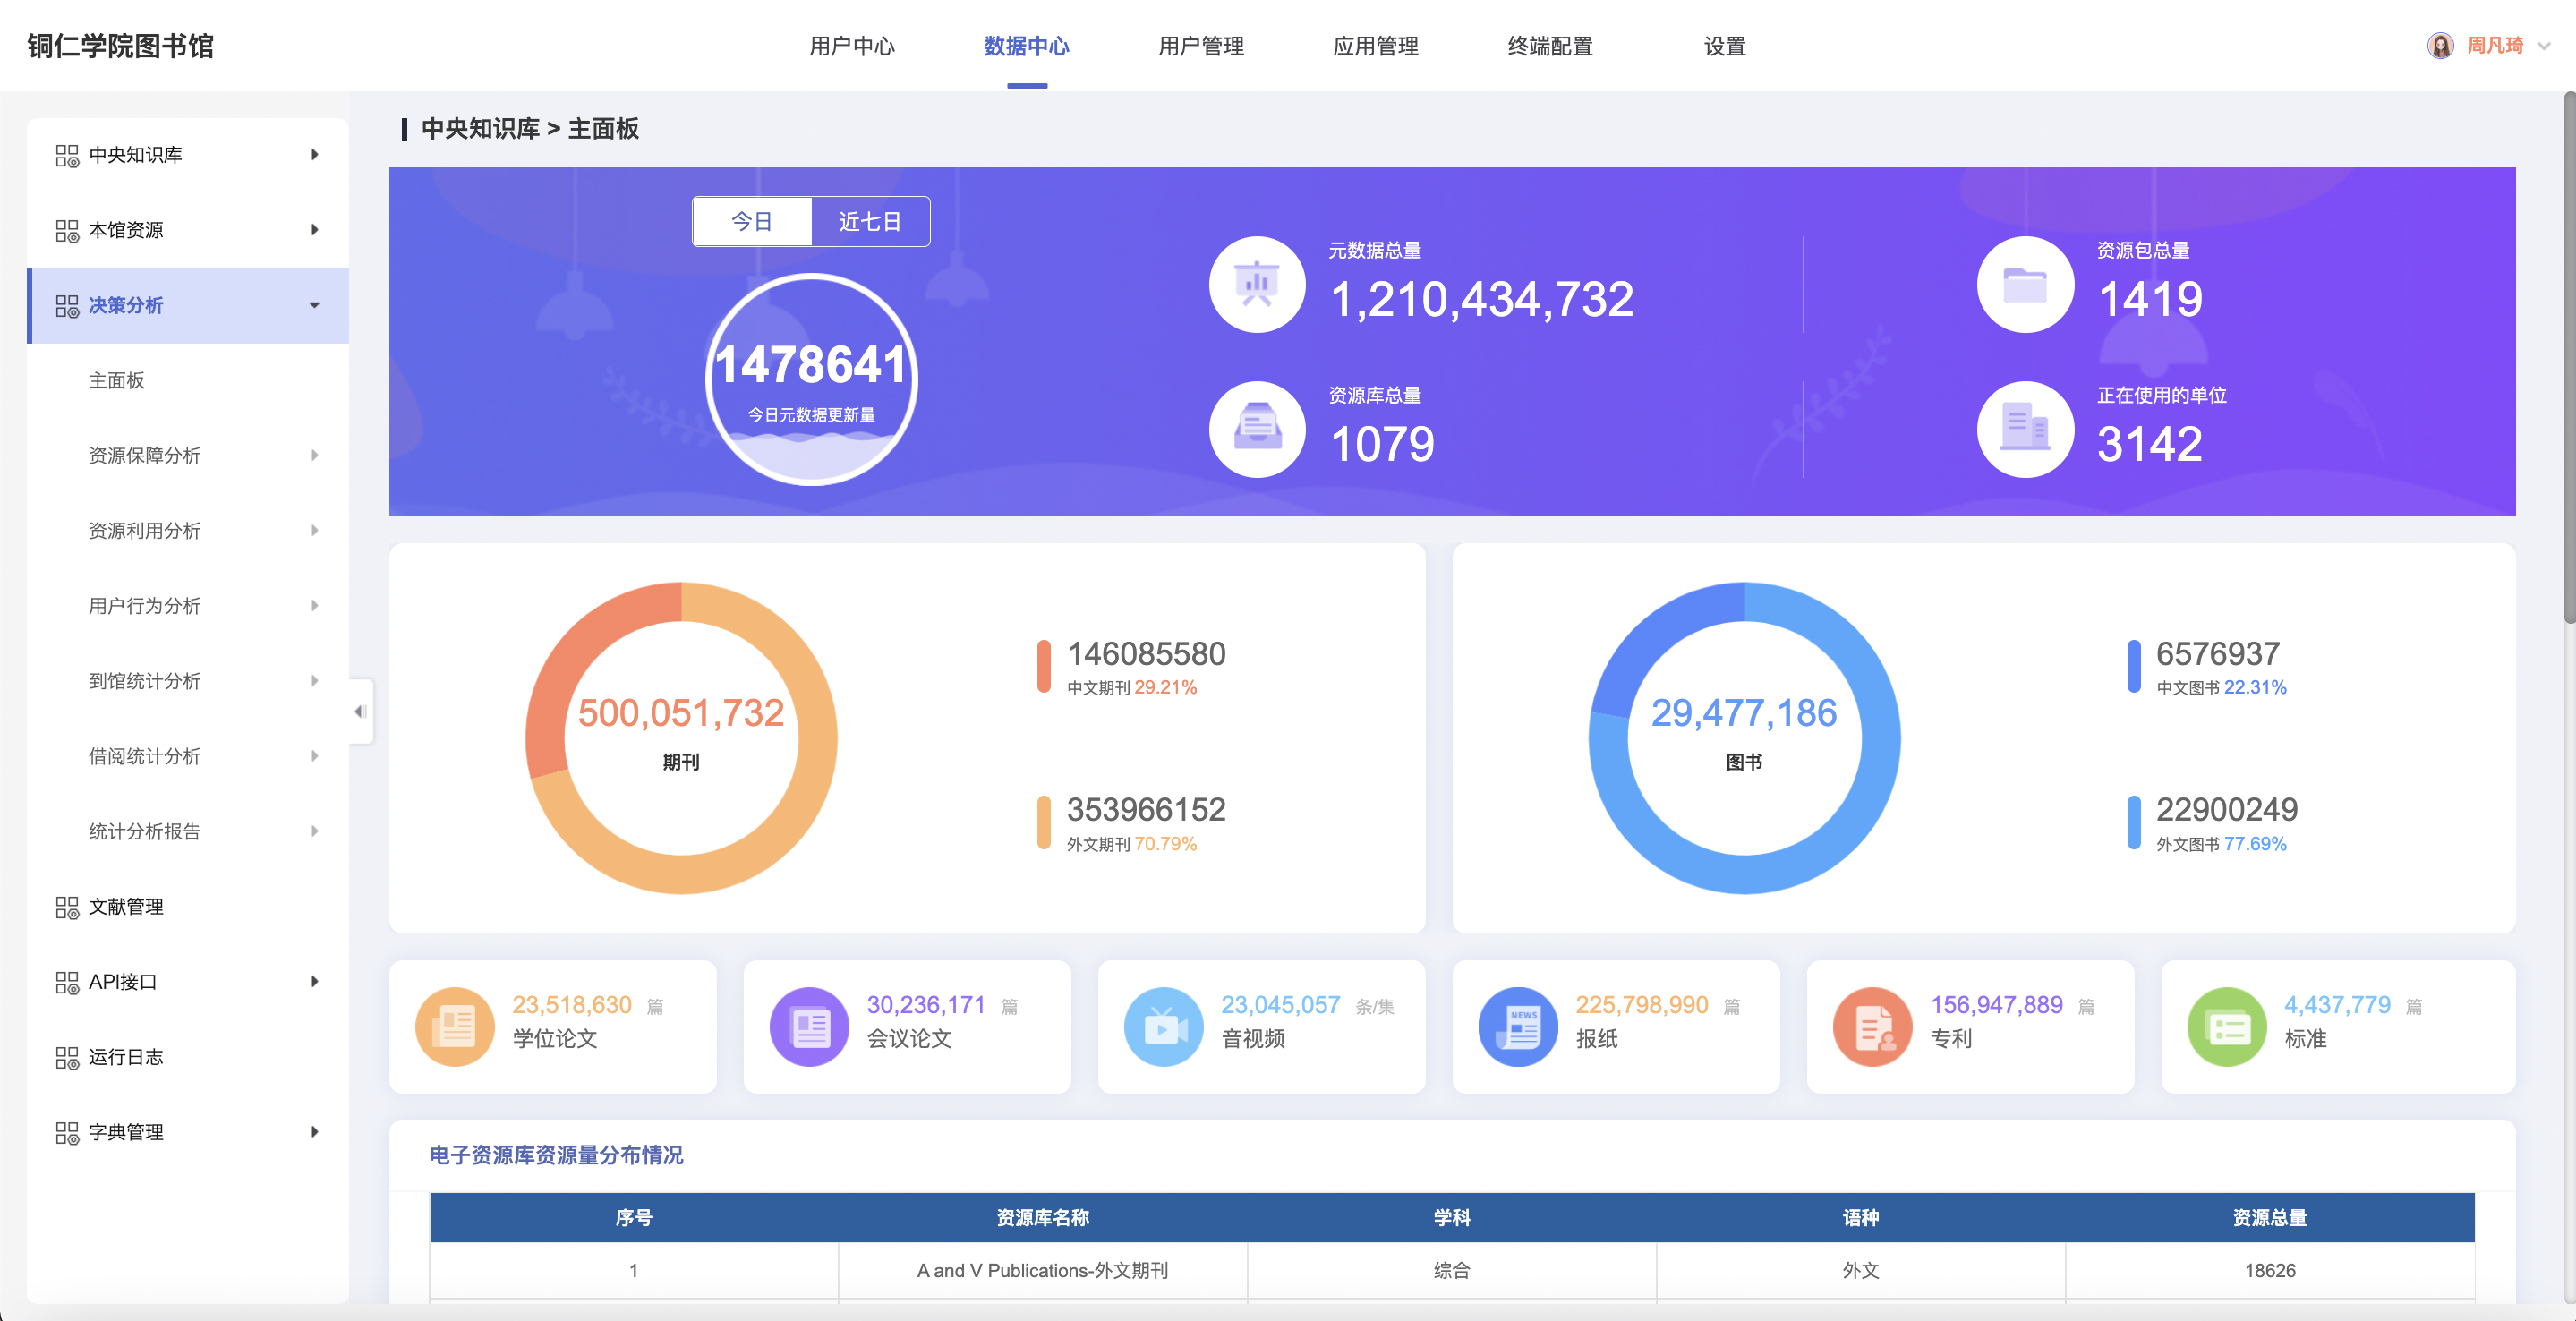Switch stats to 近七日 view
The image size is (2576, 1321).
(869, 221)
